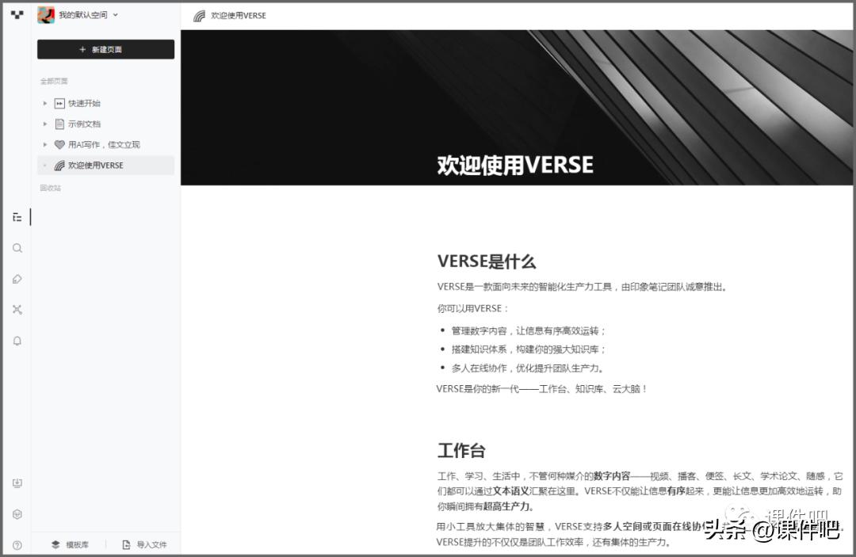This screenshot has width=856, height=557.
Task: Click the 全部页面 section label
Action: point(54,81)
